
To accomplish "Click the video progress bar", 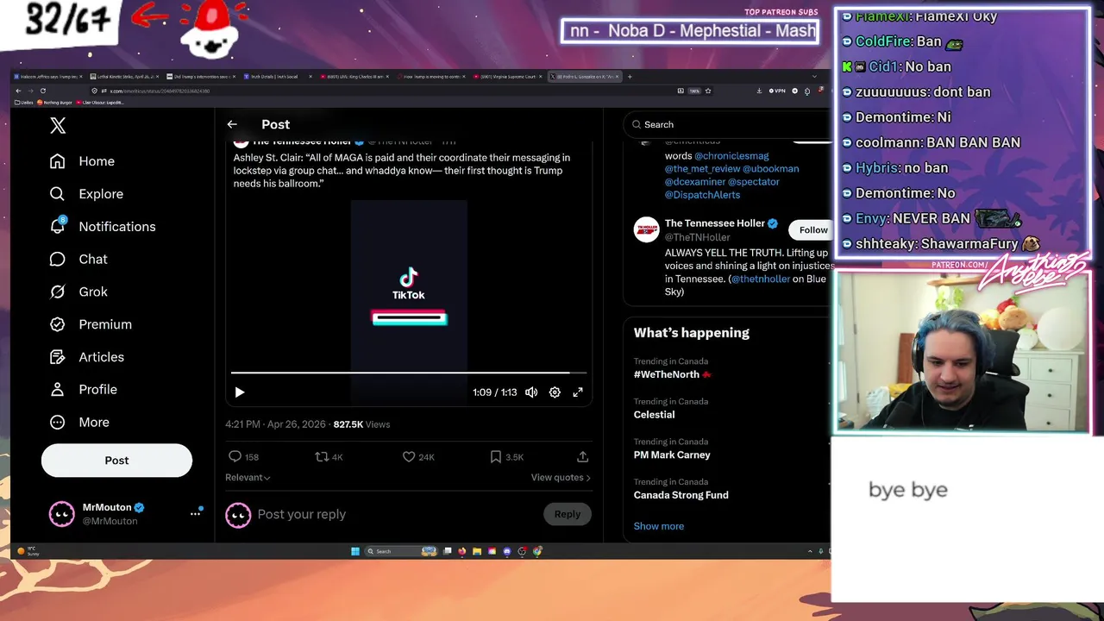I will pos(409,373).
